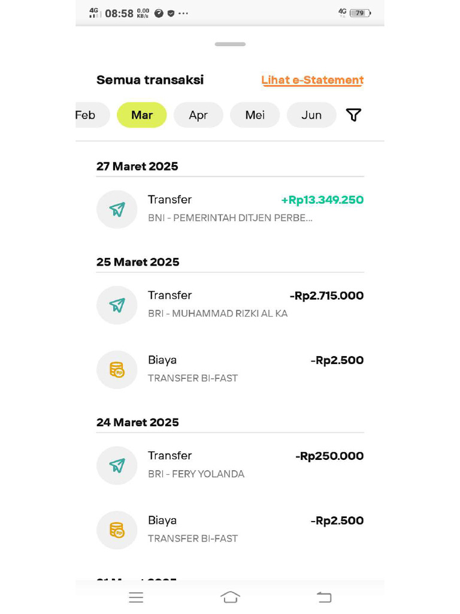Tap the transfer icon for Muhammad Rizki
This screenshot has width=460, height=614.
[117, 305]
